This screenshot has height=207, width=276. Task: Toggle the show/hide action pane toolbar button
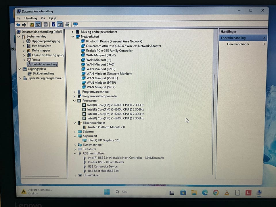[x=60, y=24]
